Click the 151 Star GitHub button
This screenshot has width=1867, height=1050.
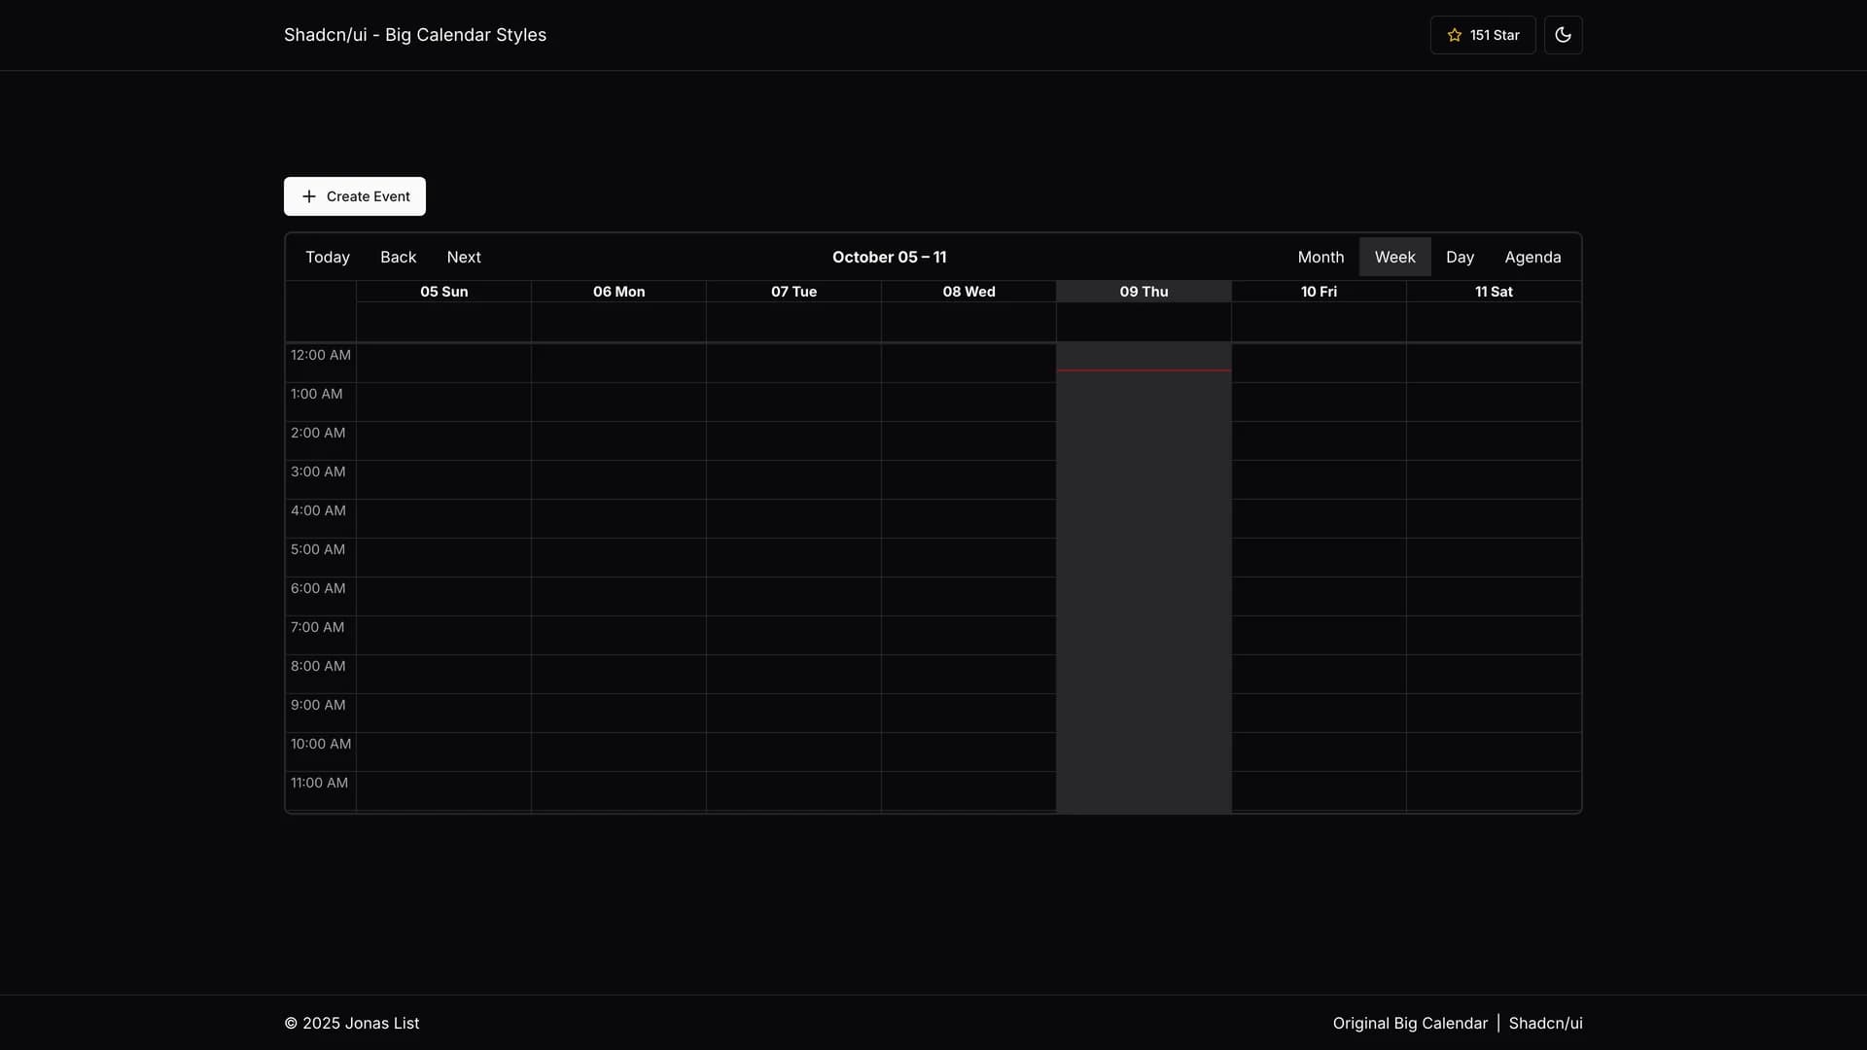[1483, 34]
